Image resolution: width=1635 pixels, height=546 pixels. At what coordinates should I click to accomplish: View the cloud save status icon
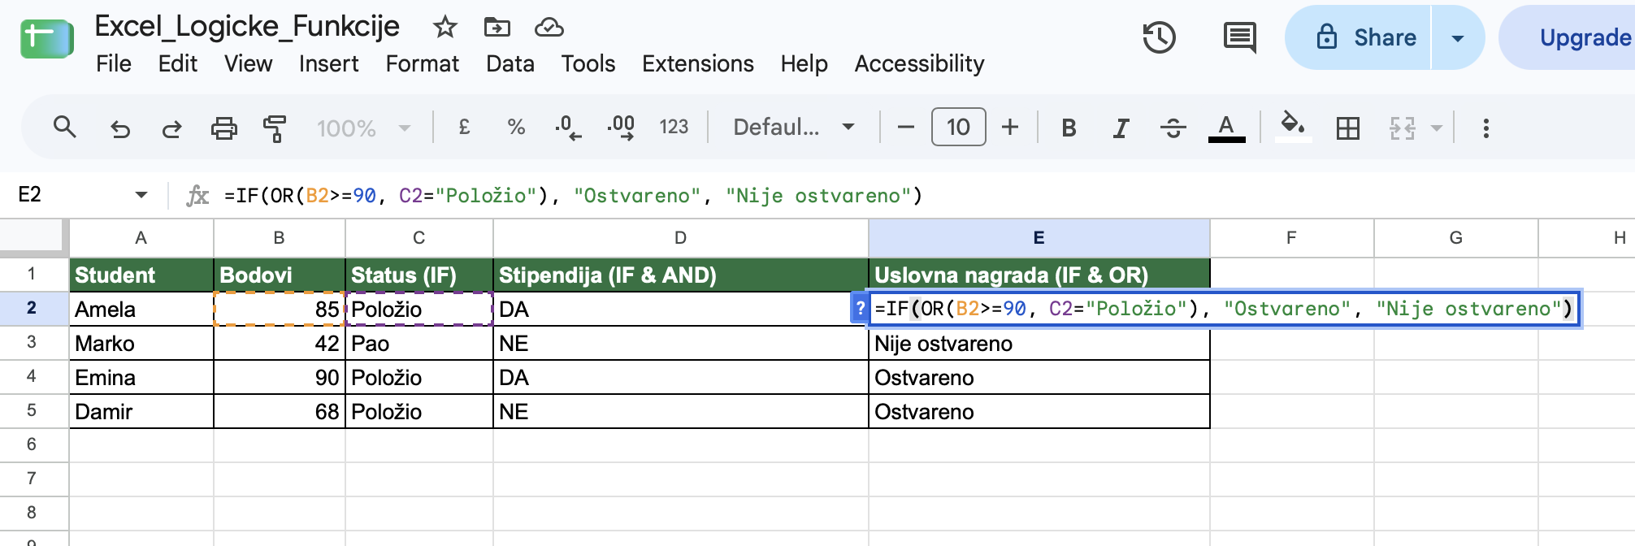(x=549, y=28)
